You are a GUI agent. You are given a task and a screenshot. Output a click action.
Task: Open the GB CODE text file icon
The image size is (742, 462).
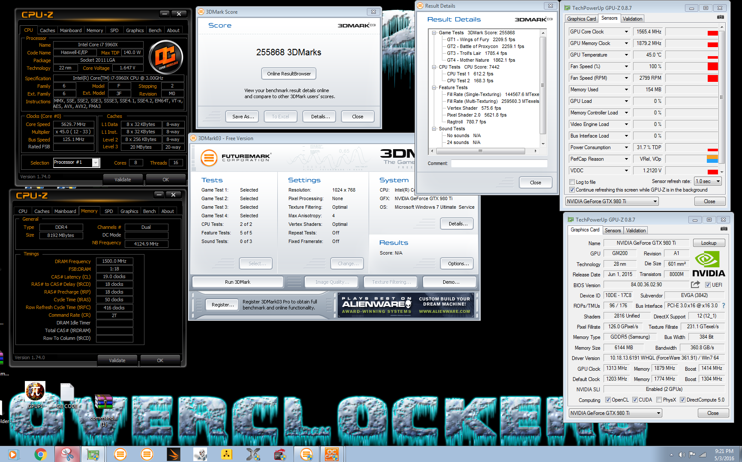tap(67, 395)
